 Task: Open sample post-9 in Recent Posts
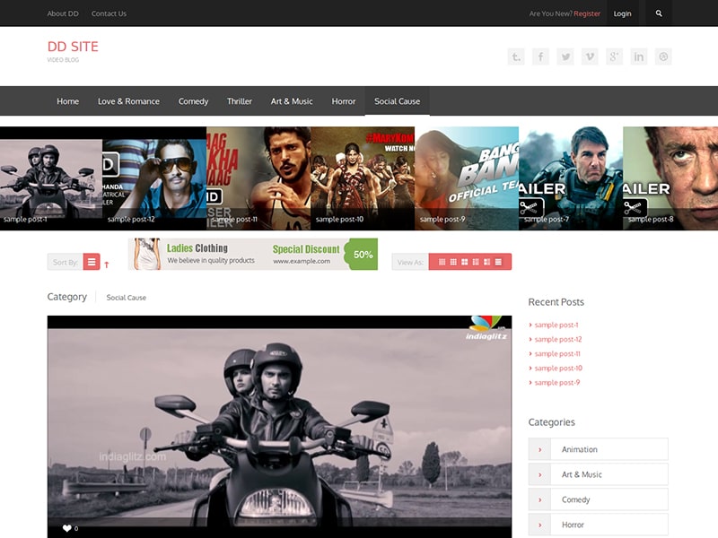[557, 383]
